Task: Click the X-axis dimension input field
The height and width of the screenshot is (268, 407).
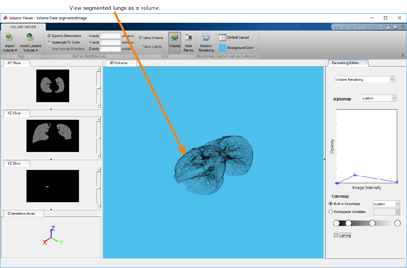Action: (110, 36)
